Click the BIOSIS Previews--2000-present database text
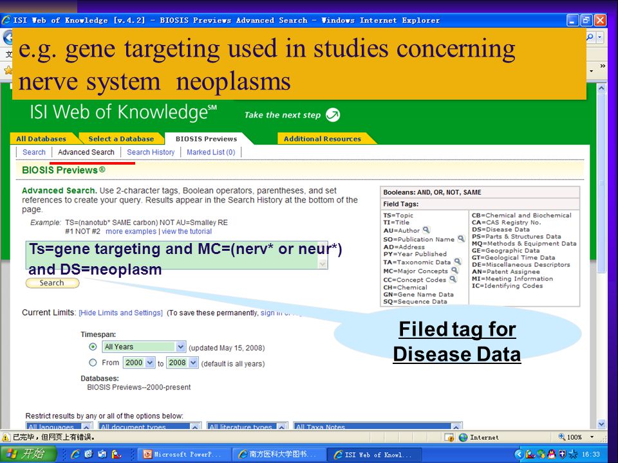The height and width of the screenshot is (463, 618). [139, 387]
